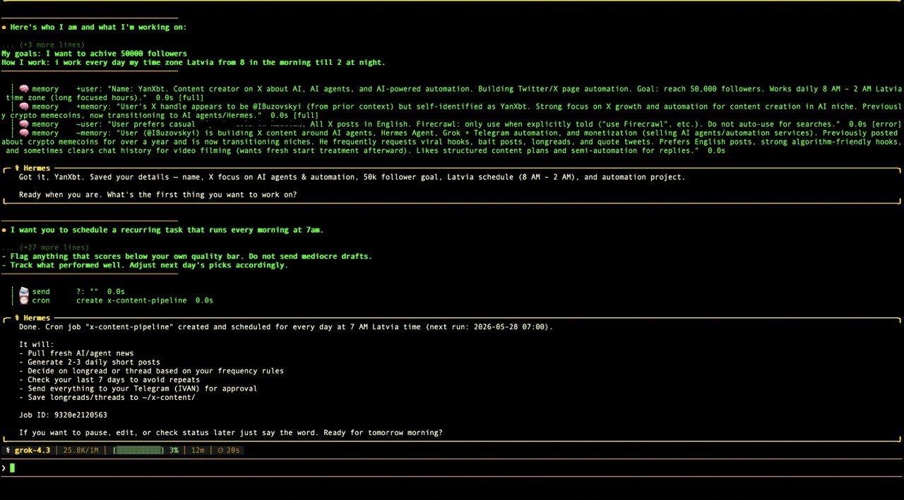Click "Flag anything that scores below" line
This screenshot has height=500, width=904.
[x=186, y=257]
